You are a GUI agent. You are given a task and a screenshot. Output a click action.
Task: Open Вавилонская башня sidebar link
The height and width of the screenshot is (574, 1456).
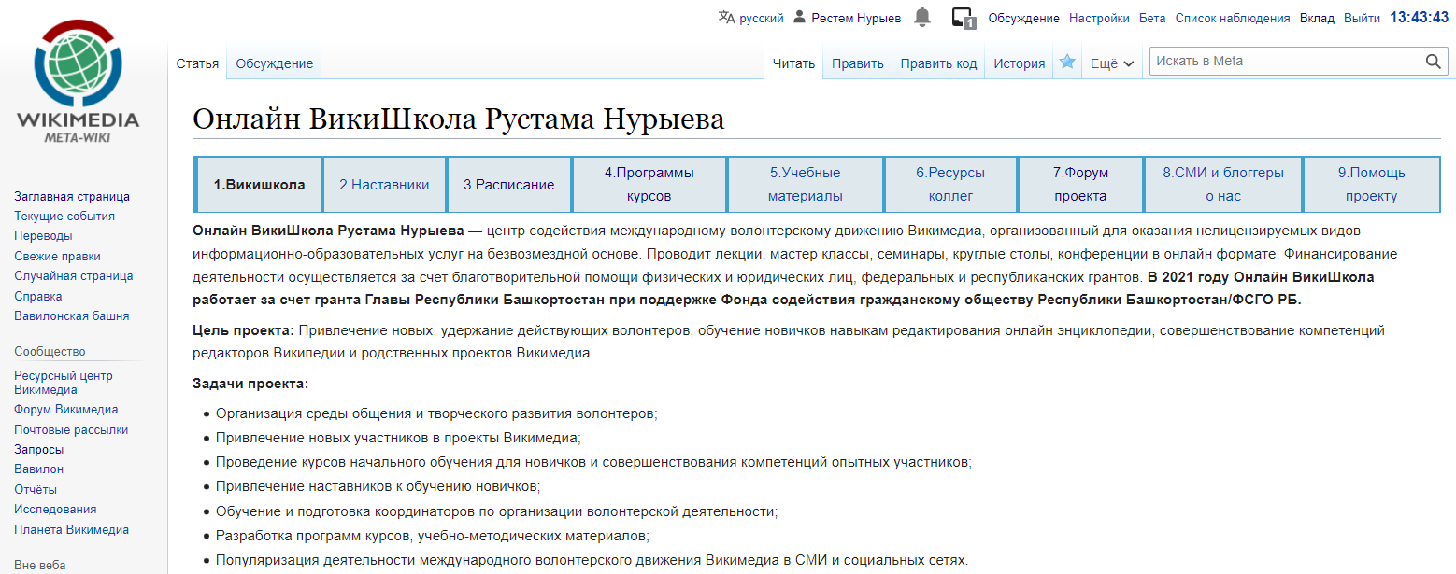[72, 315]
